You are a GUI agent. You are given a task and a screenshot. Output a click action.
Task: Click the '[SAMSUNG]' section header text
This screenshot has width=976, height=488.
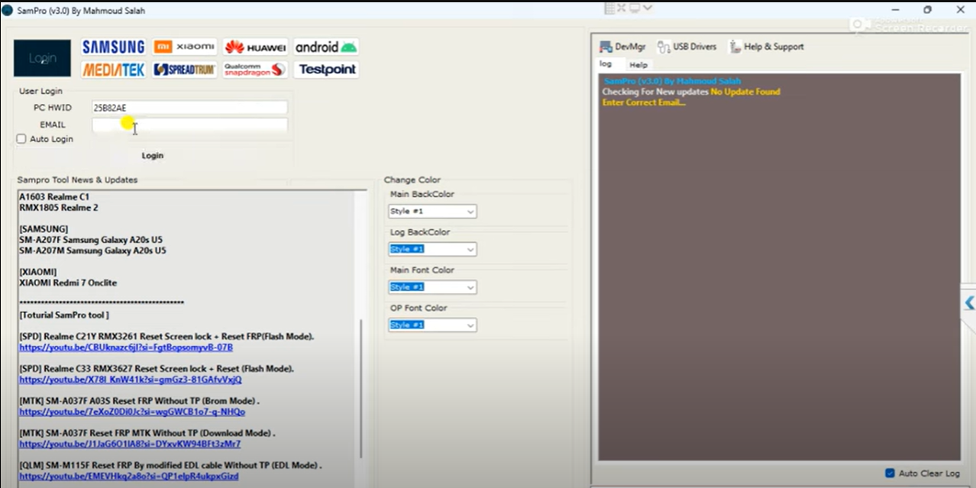click(44, 229)
